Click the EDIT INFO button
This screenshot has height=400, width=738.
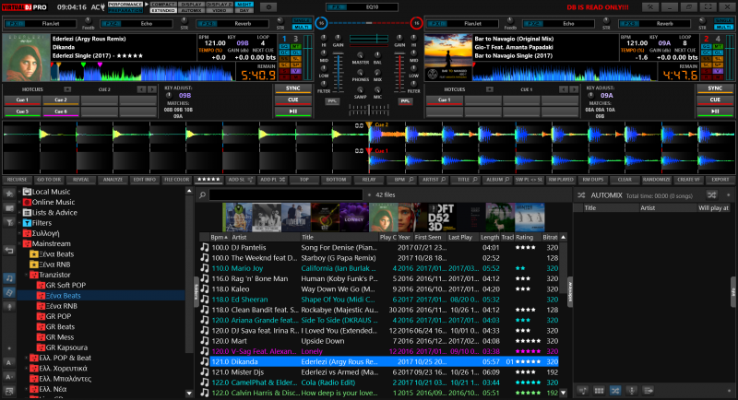(145, 180)
